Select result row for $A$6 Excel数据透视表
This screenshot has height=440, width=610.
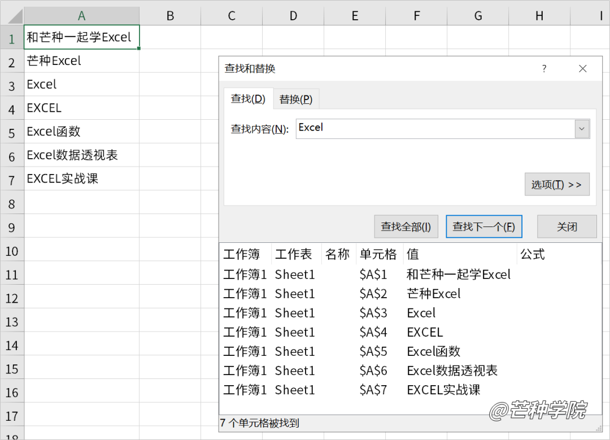tap(409, 371)
